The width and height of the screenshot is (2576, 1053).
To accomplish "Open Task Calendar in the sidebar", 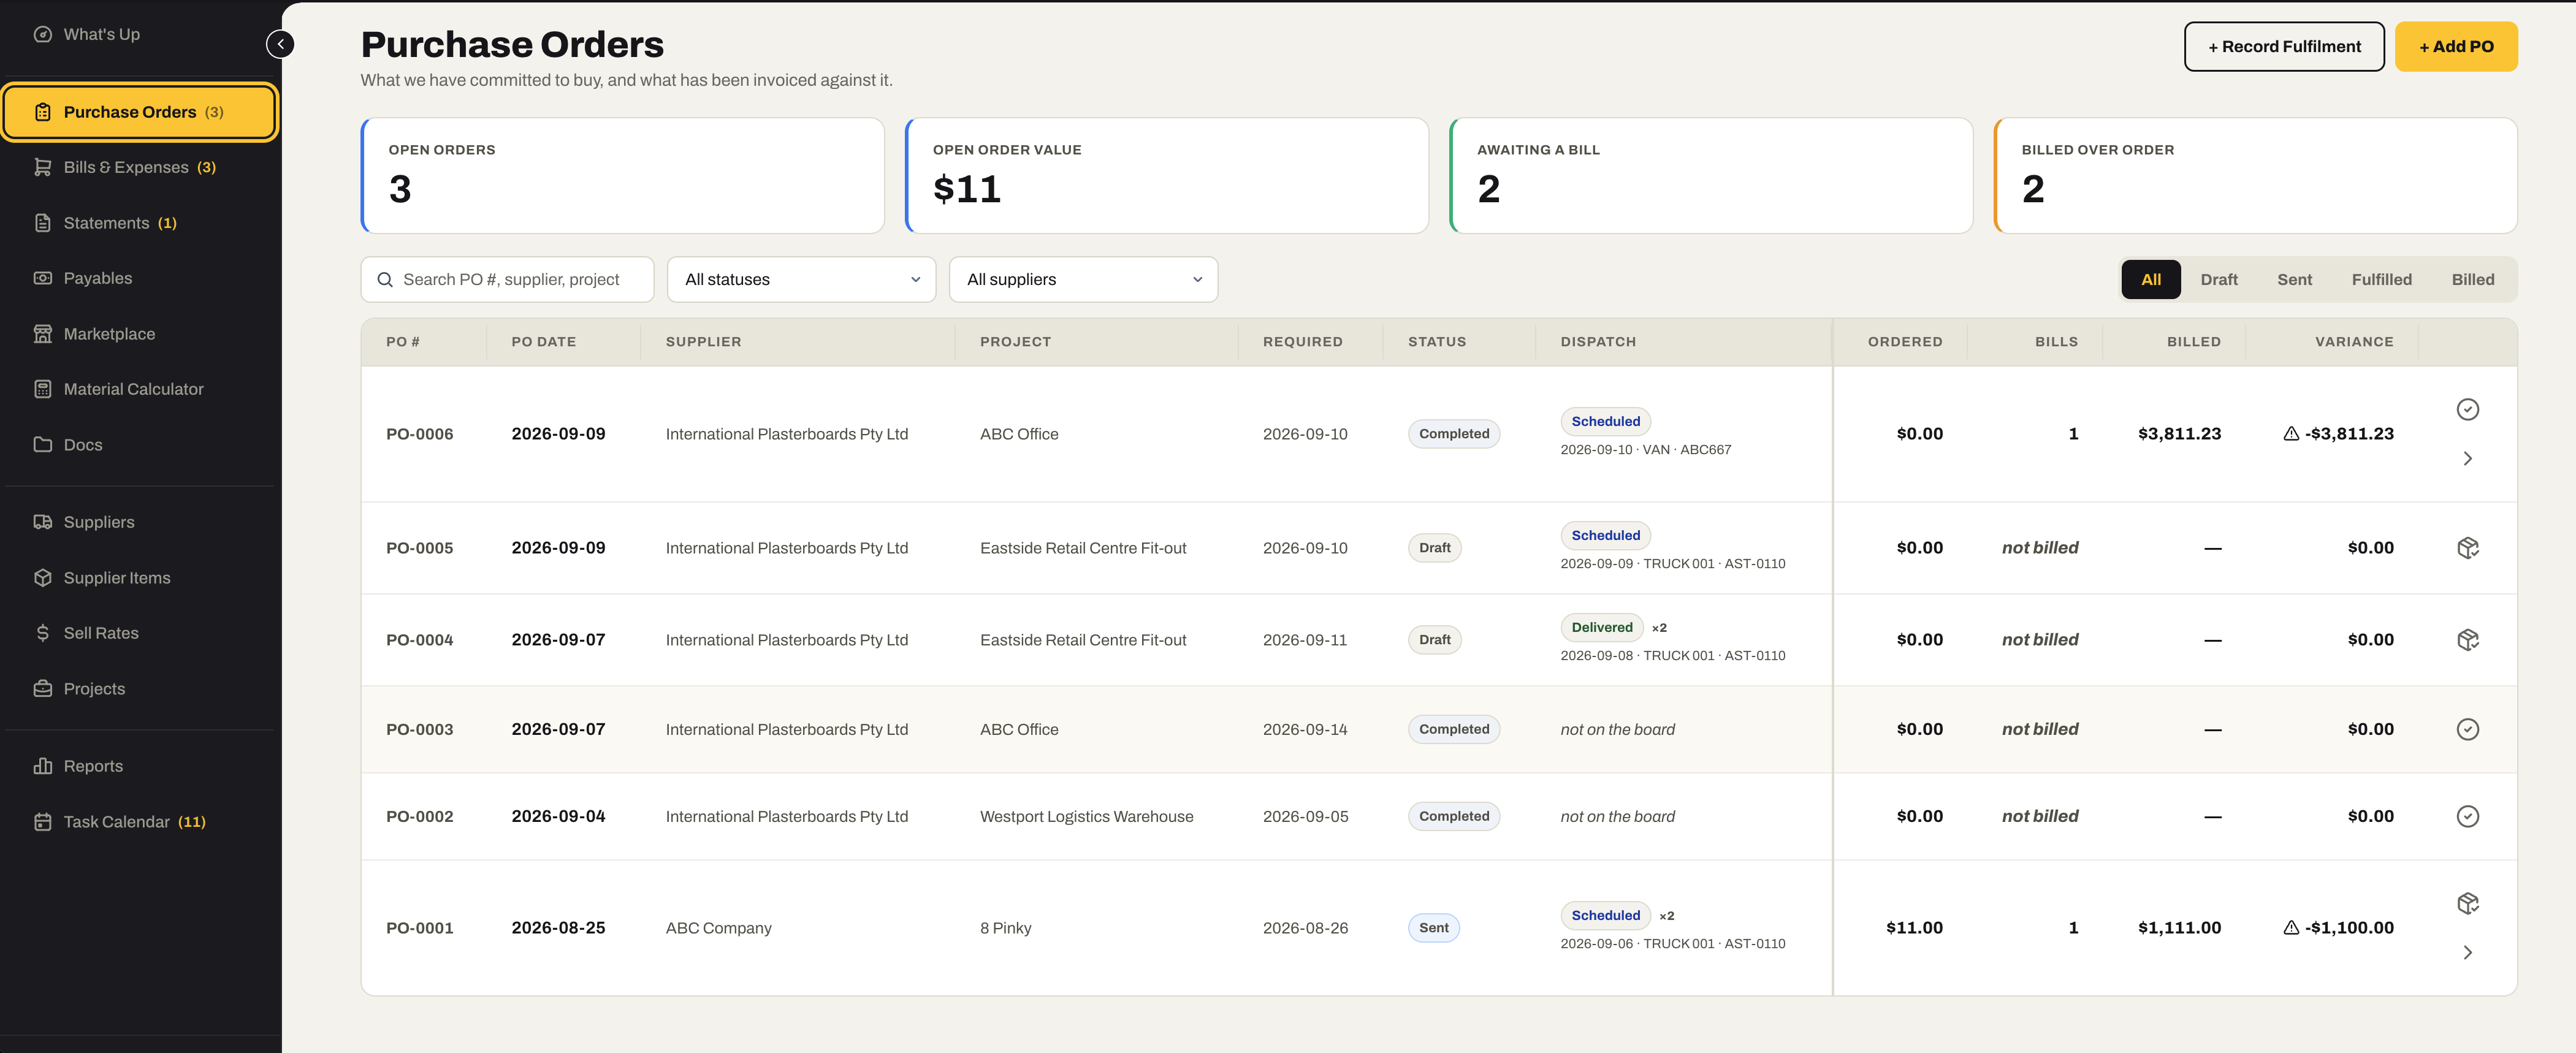I will 139,822.
